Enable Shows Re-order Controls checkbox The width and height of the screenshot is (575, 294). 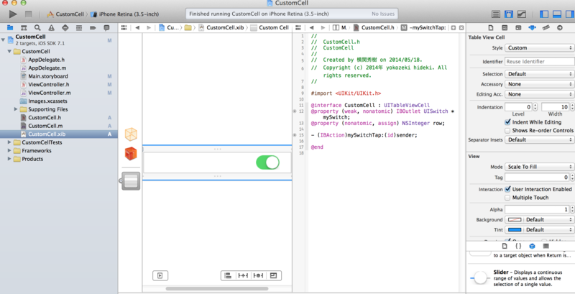pos(507,131)
